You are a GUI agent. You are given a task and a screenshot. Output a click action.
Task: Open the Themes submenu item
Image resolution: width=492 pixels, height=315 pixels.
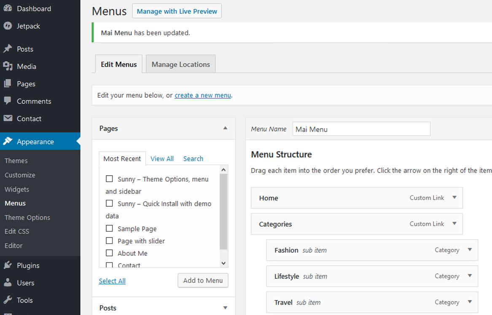click(16, 161)
